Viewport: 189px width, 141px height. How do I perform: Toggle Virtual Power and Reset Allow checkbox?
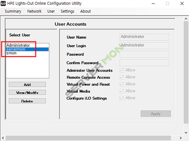(x=122, y=84)
